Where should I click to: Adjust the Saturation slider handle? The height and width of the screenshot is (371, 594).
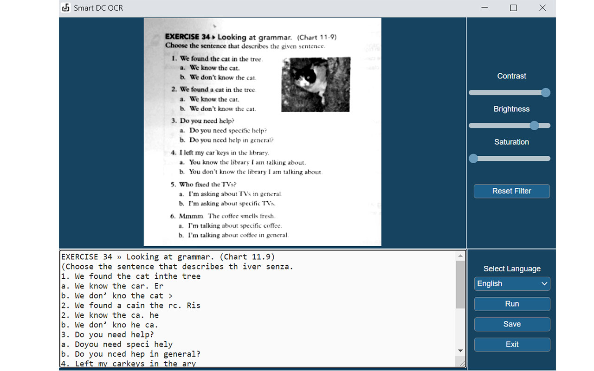(473, 158)
